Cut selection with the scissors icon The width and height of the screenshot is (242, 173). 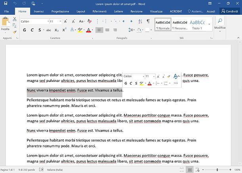click(15, 19)
